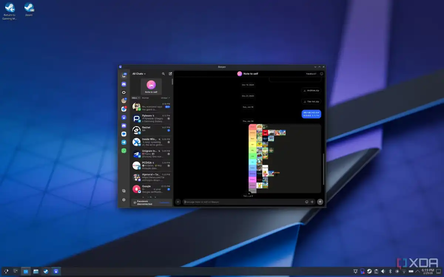444x277 pixels.
Task: Open the chat search magnifier icon
Action: (x=164, y=74)
